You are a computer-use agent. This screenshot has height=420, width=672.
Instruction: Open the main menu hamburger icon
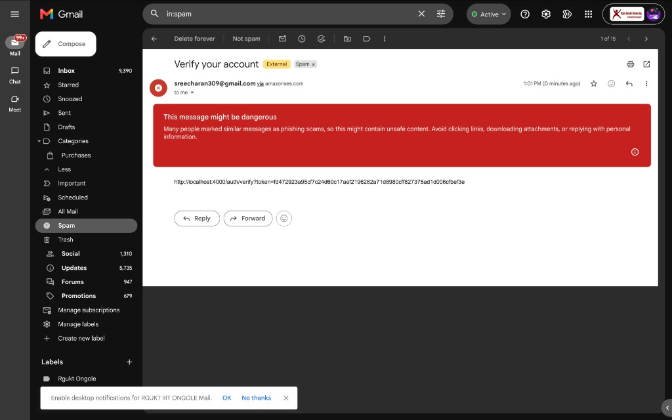pos(14,14)
